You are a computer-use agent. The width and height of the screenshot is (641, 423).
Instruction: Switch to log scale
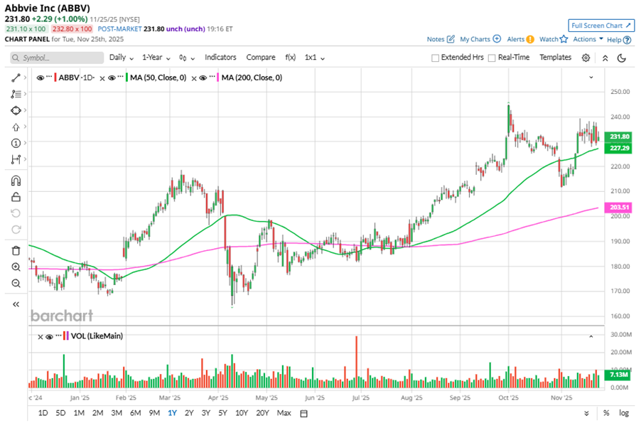(x=624, y=413)
